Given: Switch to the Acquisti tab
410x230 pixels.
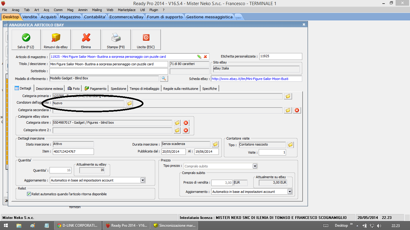Looking at the screenshot, I should click(x=49, y=17).
